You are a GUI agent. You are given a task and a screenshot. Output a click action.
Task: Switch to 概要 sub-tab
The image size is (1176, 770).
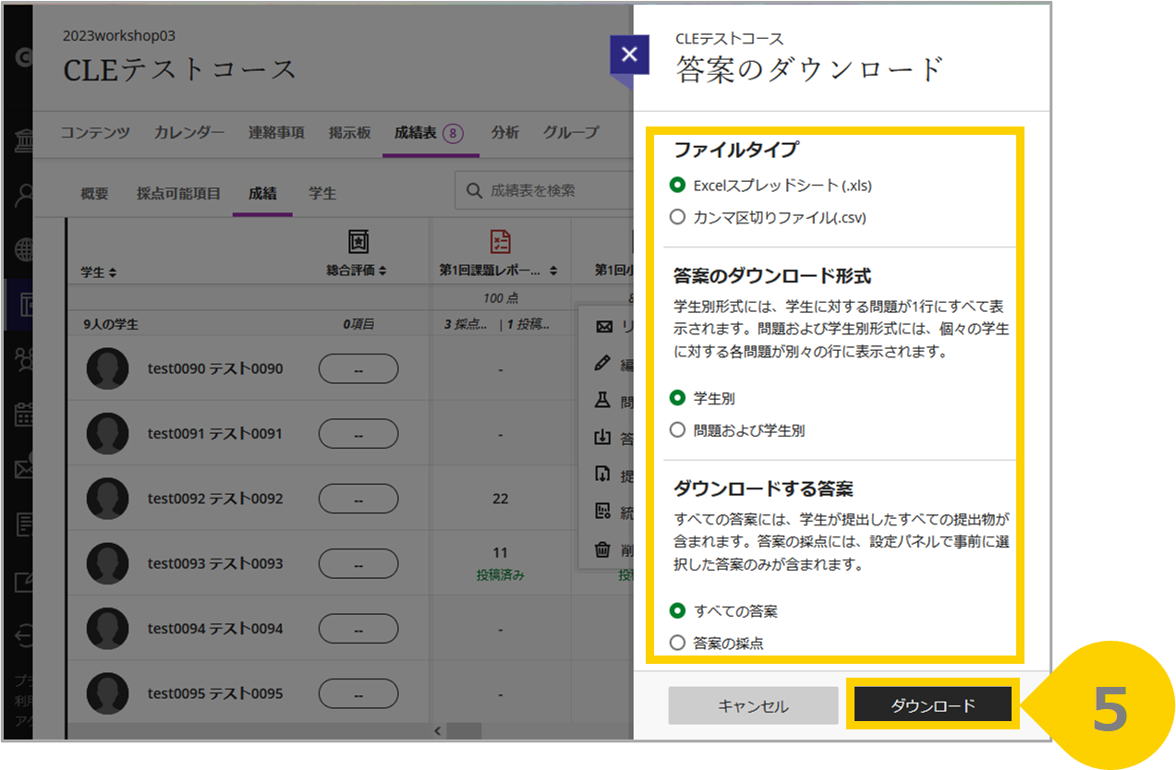94,193
